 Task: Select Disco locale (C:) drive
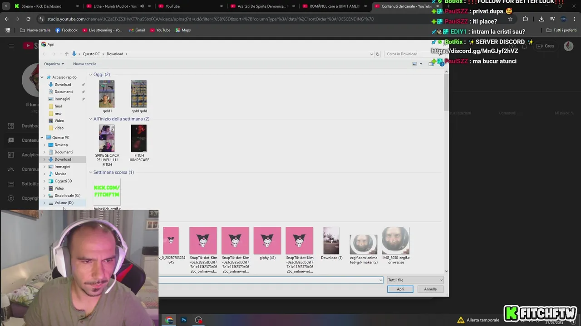[67, 196]
